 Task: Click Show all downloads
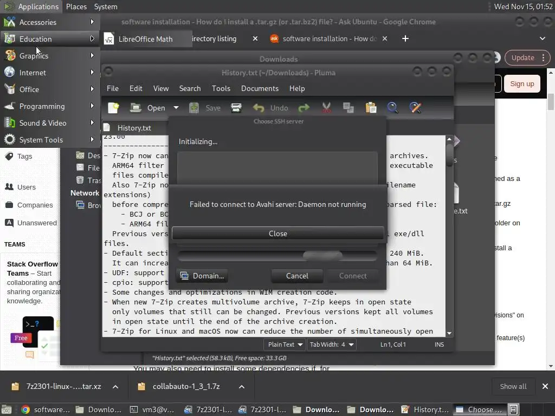[513, 387]
